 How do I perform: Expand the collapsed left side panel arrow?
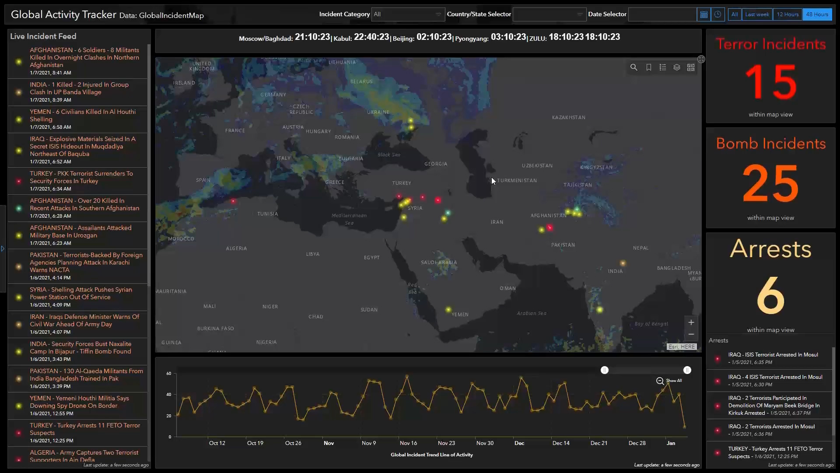[x=3, y=249]
